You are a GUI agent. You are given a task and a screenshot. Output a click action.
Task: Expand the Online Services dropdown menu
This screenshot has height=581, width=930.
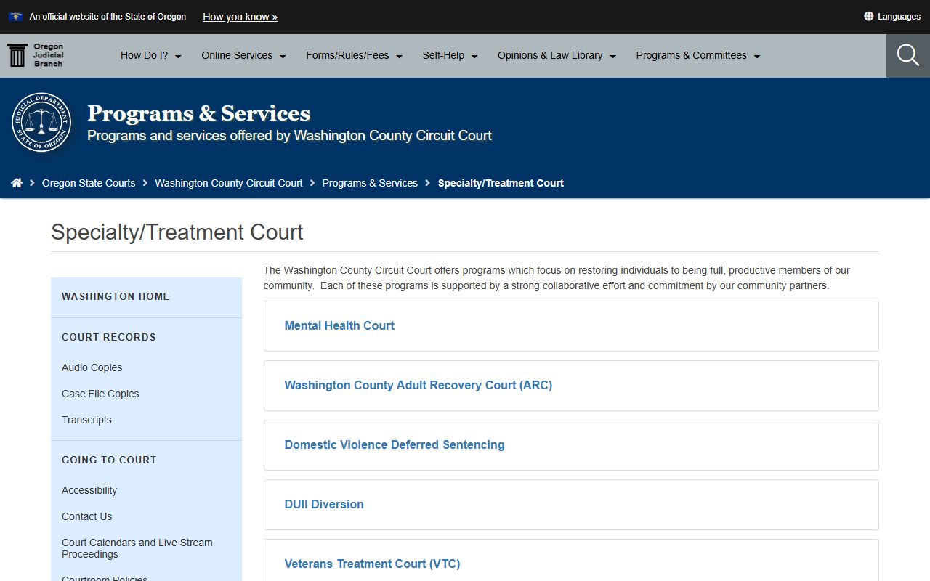(244, 56)
